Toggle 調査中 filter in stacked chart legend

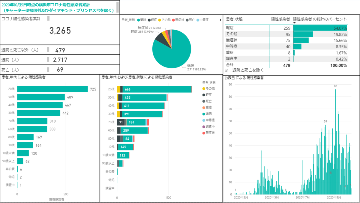click(x=204, y=127)
